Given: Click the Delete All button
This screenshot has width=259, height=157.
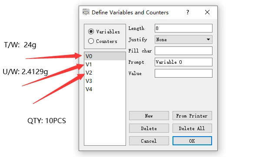Looking at the screenshot, I should coord(192,128).
